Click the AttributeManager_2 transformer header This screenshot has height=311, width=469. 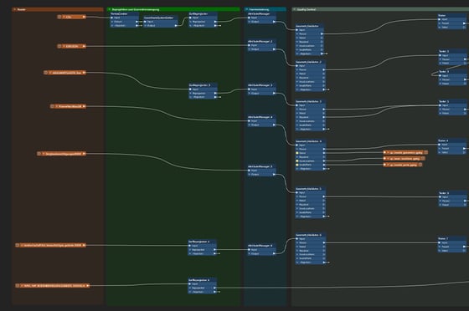(x=261, y=42)
